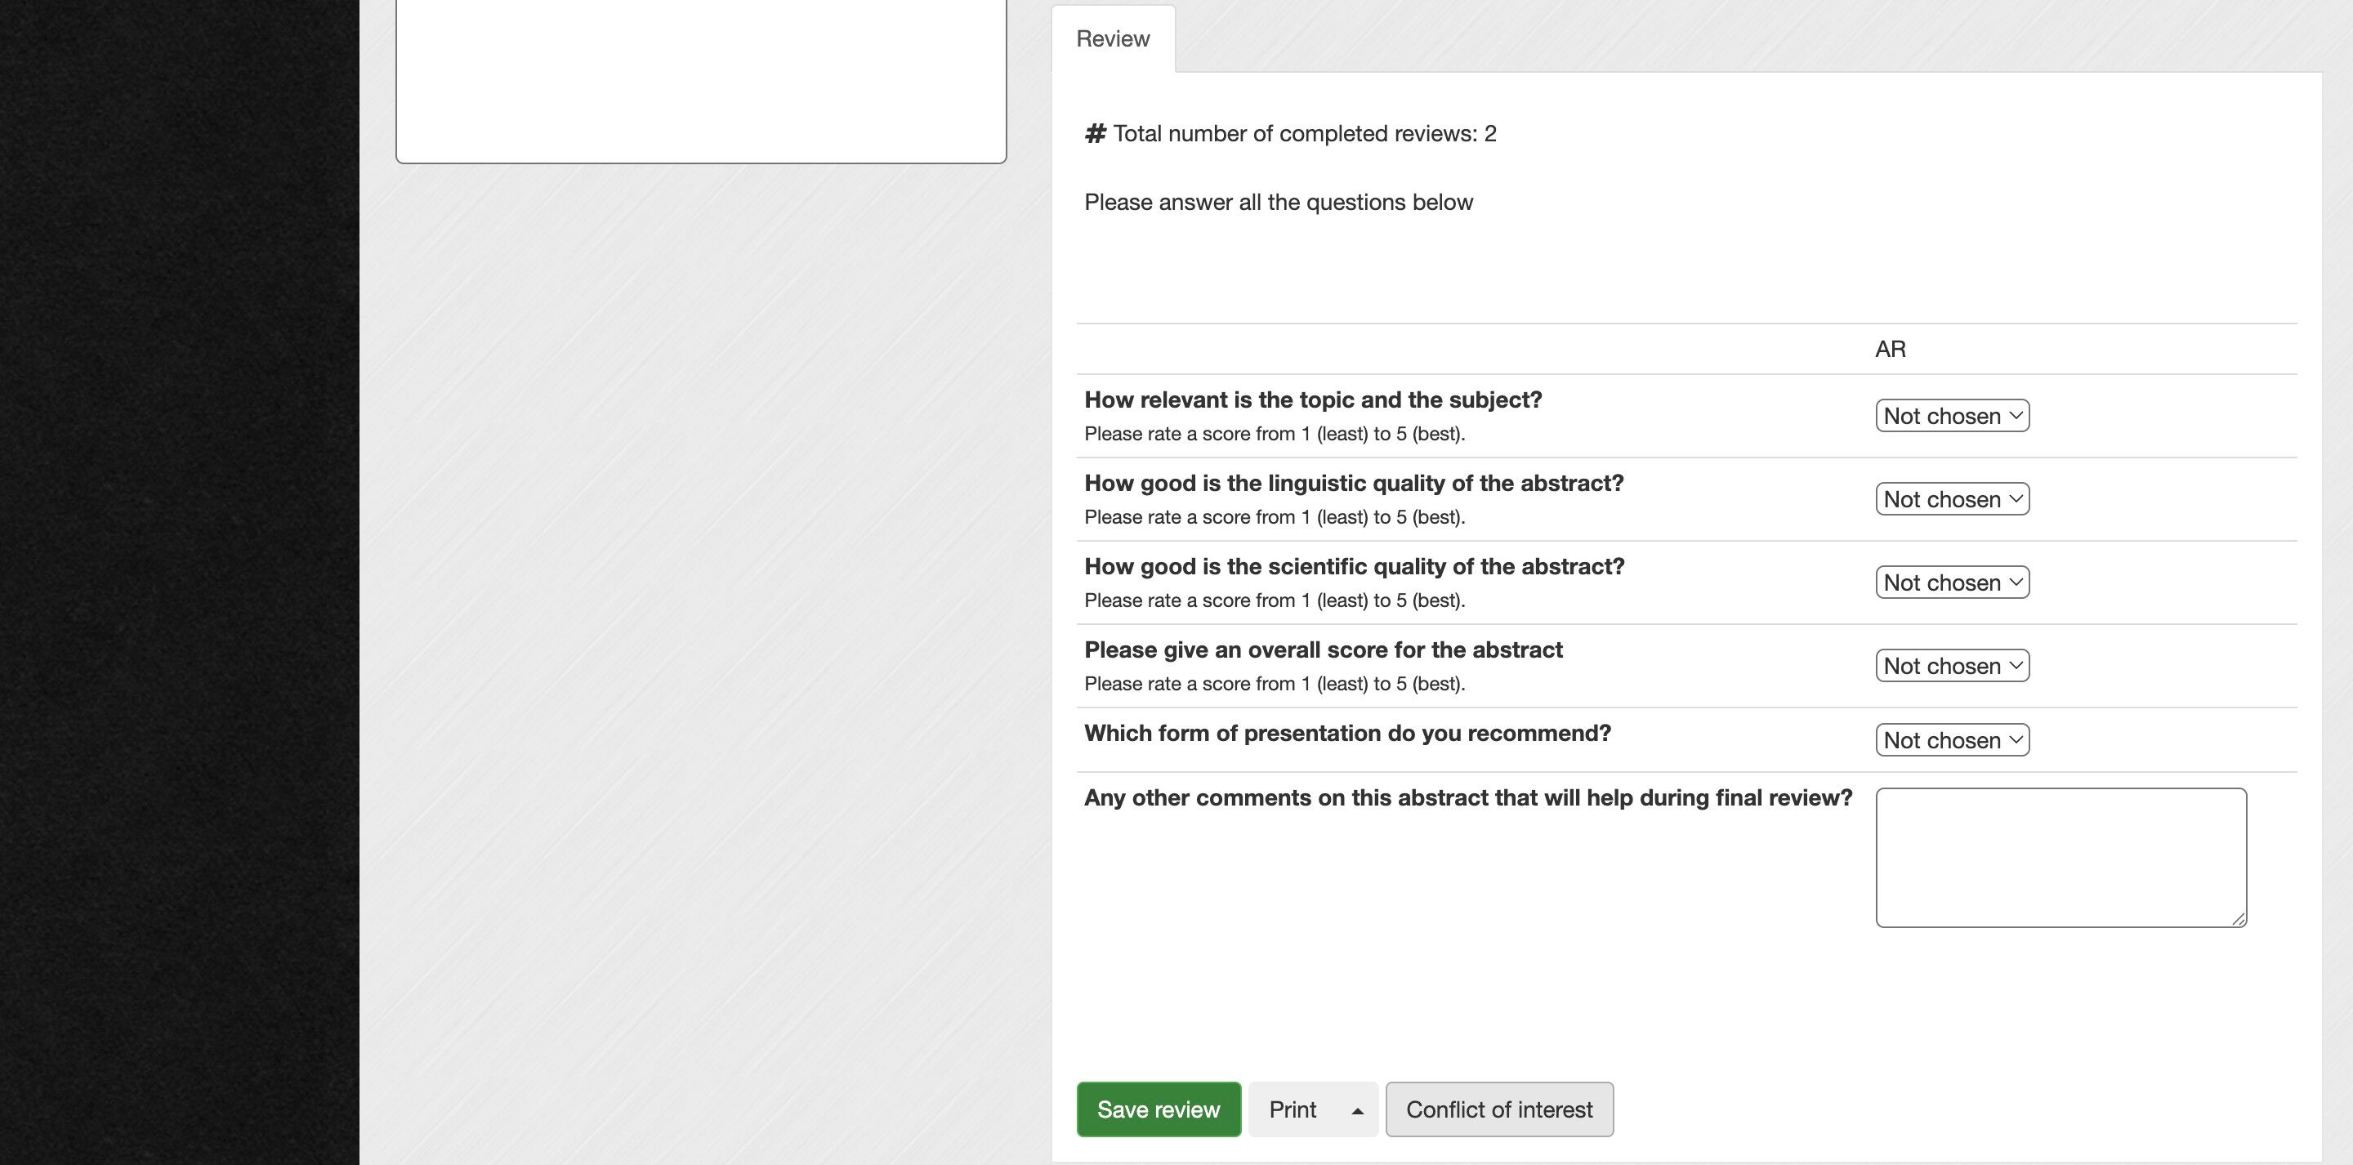Click the 'Which form of presentation' question label
The image size is (2353, 1165).
[x=1347, y=734]
